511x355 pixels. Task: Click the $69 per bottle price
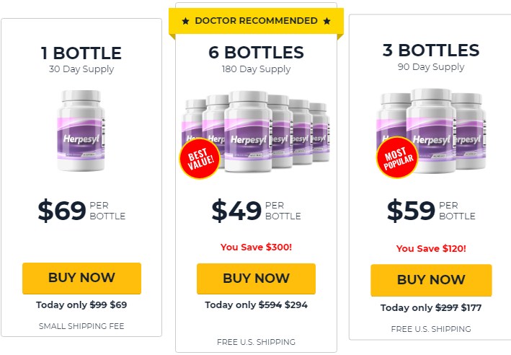pos(81,211)
